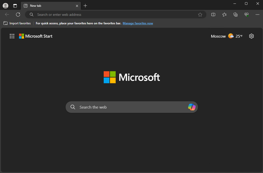The image size is (263, 173).
Task: Click the 25°F temperature reading
Action: click(239, 36)
